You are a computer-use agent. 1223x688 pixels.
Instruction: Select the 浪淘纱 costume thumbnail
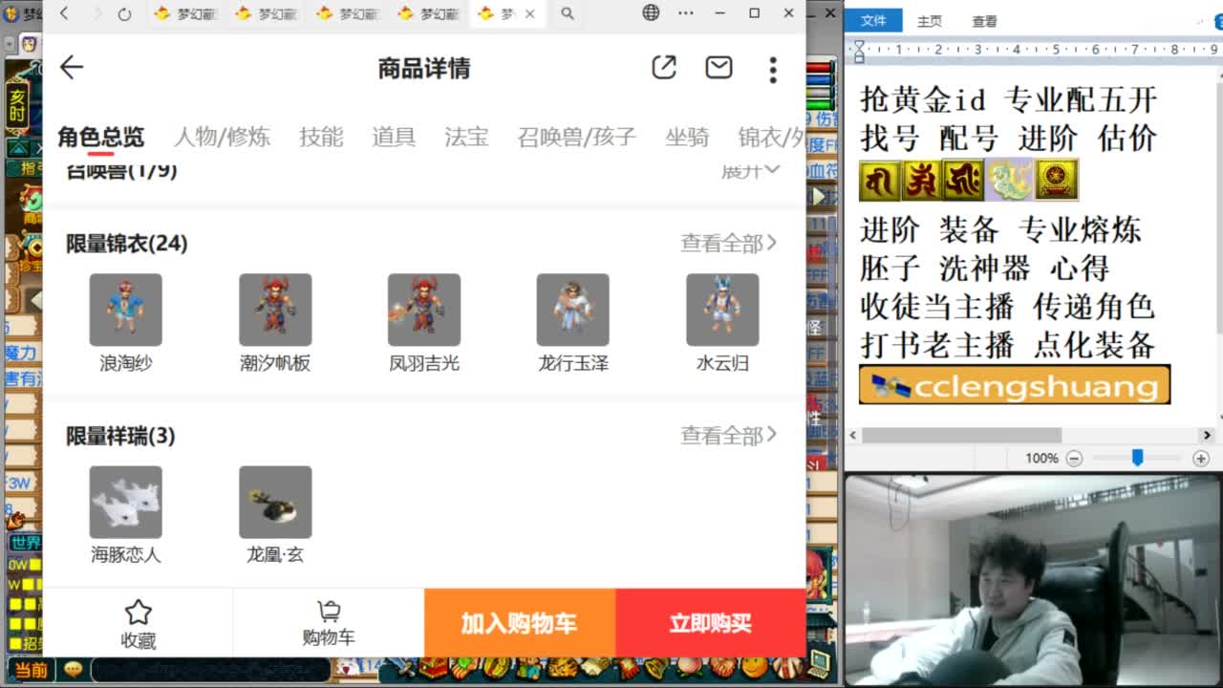[x=125, y=310]
